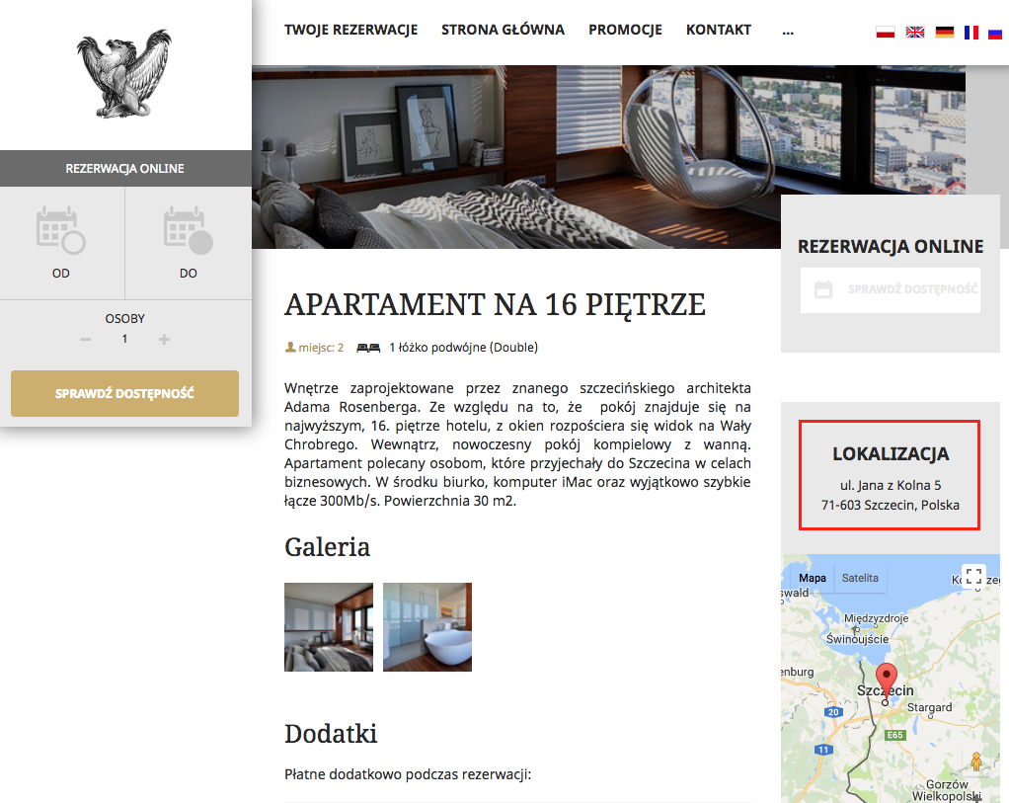
Task: Decrease persons count with minus
Action: point(86,340)
